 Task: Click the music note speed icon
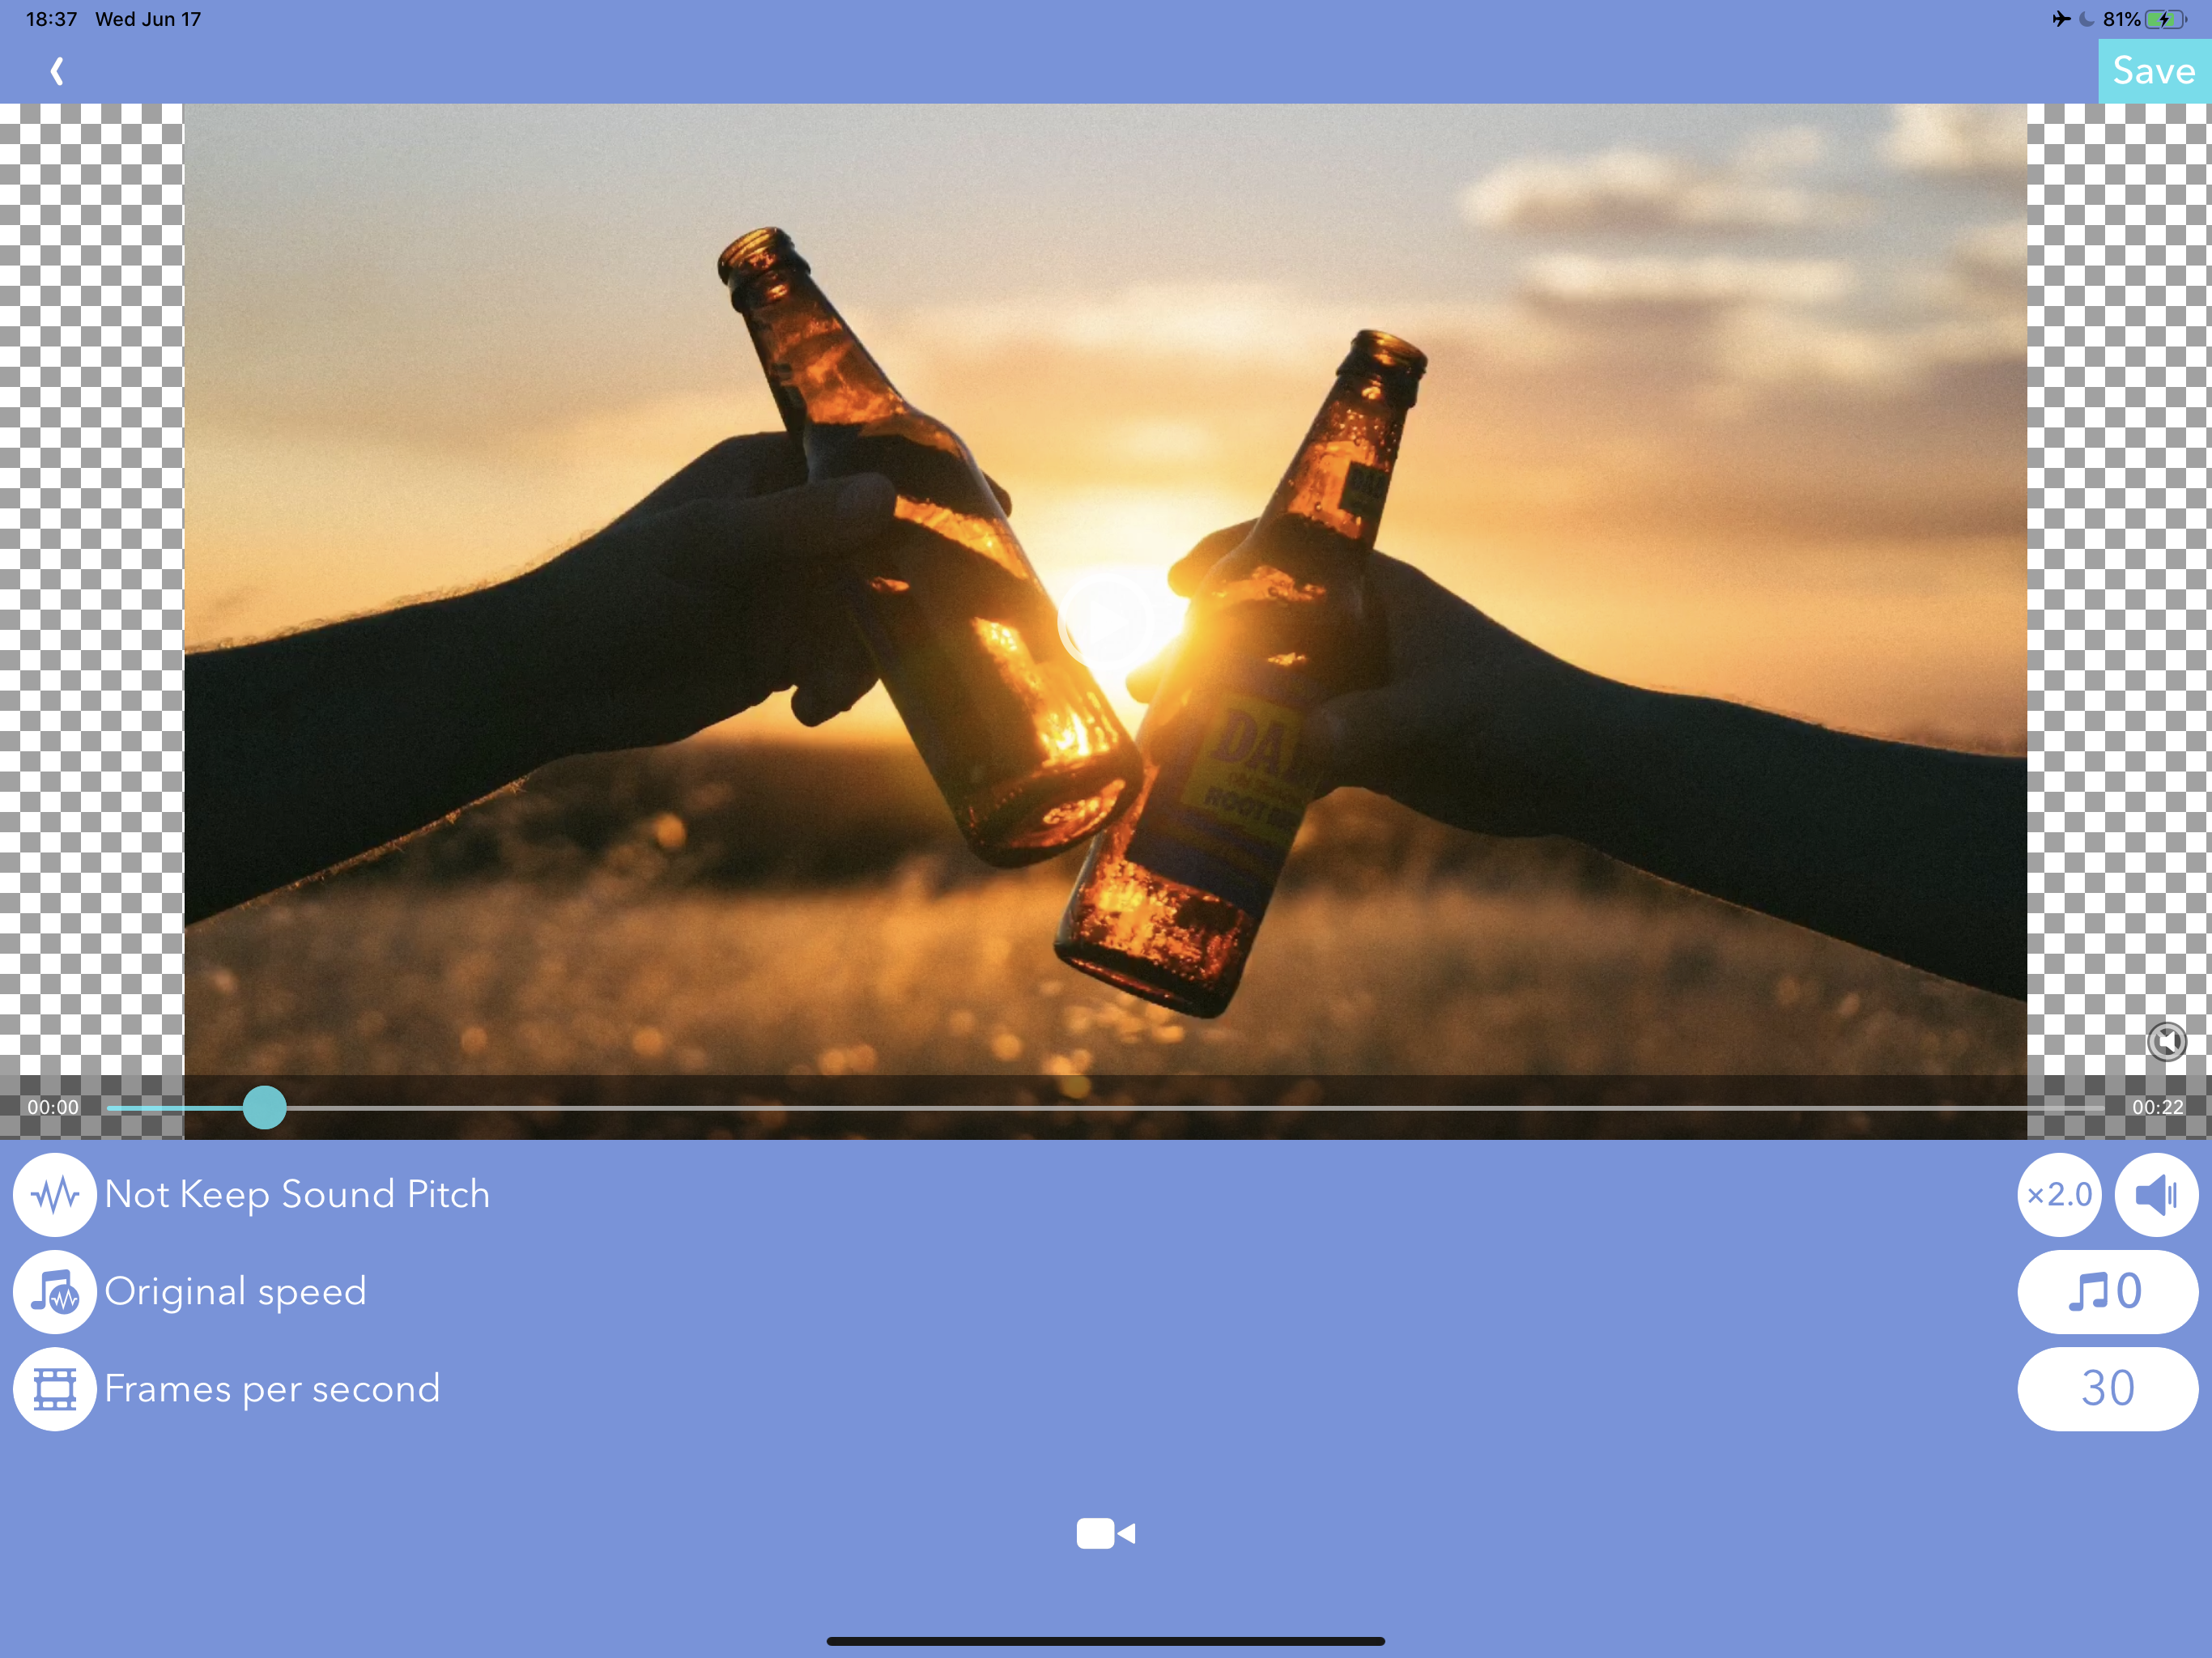click(55, 1291)
